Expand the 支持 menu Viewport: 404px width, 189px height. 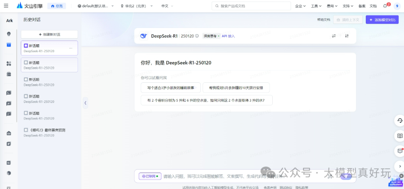(x=348, y=6)
